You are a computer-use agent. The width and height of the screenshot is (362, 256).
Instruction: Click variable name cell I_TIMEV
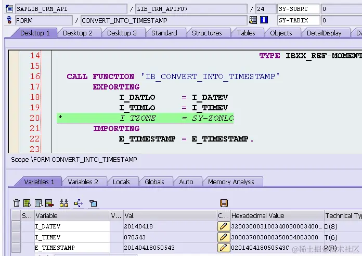coord(72,237)
